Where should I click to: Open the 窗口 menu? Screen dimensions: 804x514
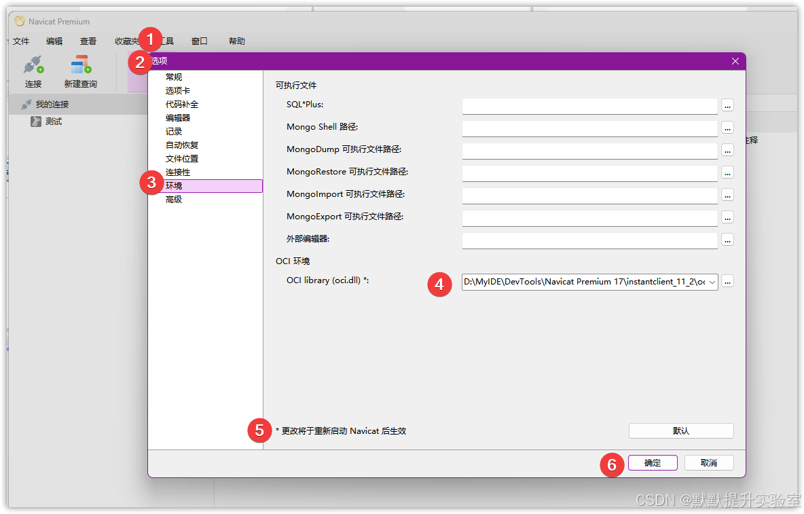pos(200,41)
